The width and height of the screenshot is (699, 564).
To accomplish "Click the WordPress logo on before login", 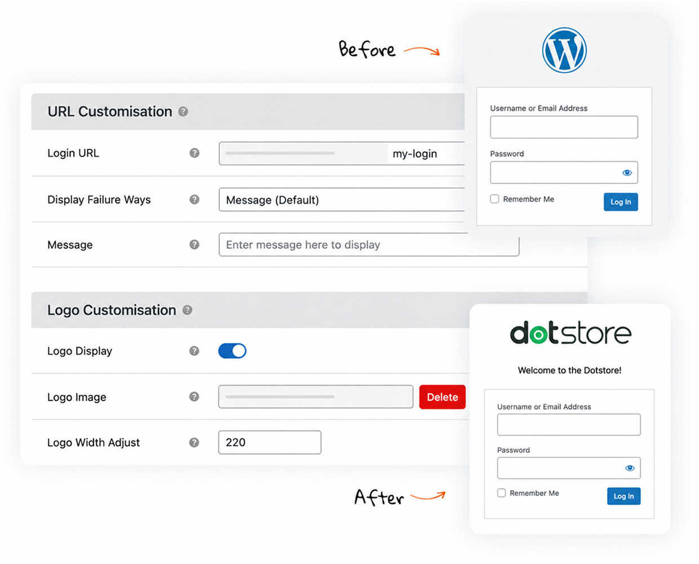I will click(x=564, y=50).
